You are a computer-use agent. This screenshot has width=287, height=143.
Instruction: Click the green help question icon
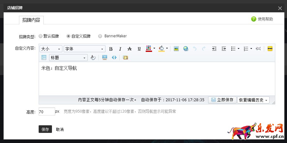253,19
